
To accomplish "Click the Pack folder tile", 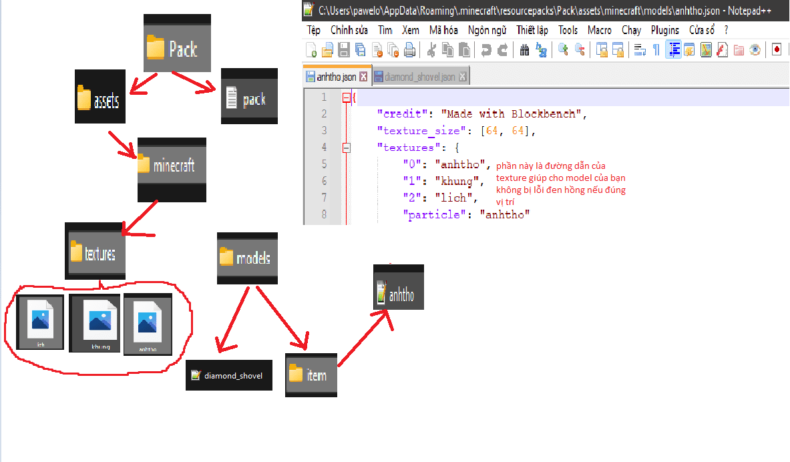I will [x=178, y=43].
